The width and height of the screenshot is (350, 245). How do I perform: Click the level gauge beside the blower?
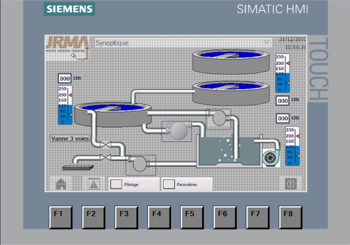tap(293, 146)
